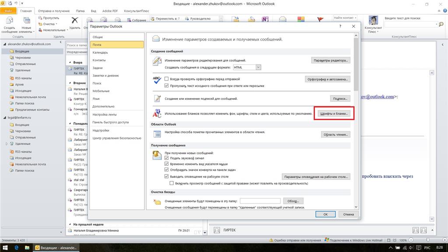Image resolution: width=448 pixels, height=252 pixels.
Task: Click the Подписи button
Action: pos(340,98)
